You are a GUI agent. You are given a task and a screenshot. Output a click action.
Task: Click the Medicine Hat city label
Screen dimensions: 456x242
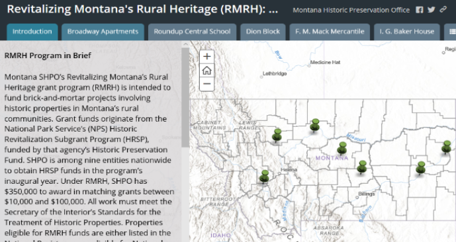click(x=325, y=62)
